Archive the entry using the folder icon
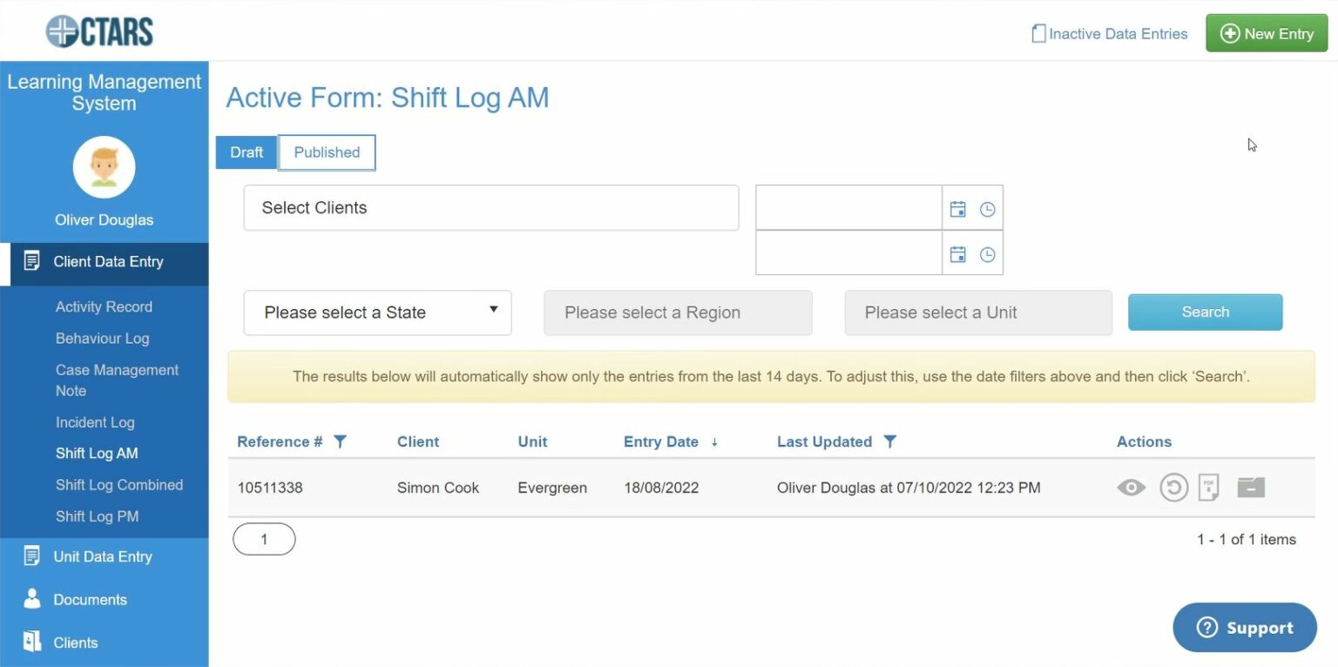1338x667 pixels. 1250,488
